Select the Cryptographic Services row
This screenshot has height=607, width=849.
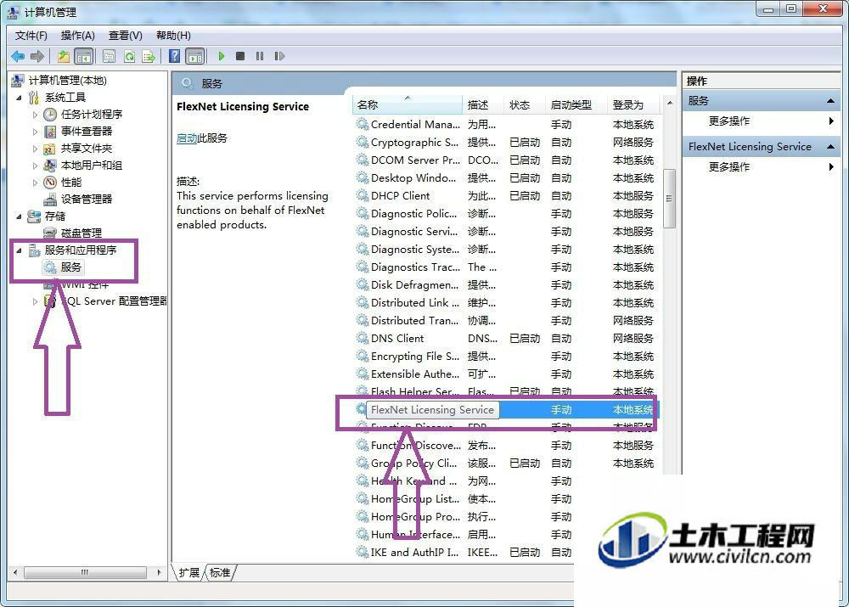tap(508, 143)
